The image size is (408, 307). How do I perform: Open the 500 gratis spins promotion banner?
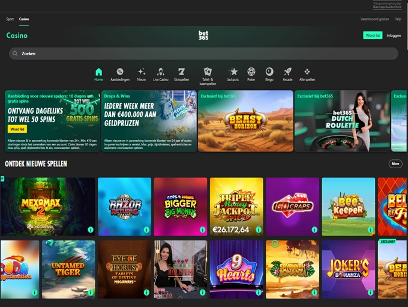pyautogui.click(x=52, y=121)
